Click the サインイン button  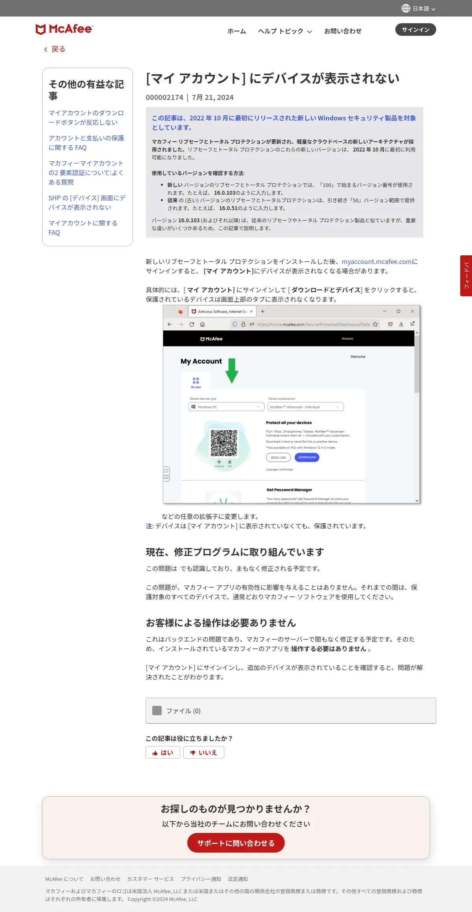tap(415, 30)
